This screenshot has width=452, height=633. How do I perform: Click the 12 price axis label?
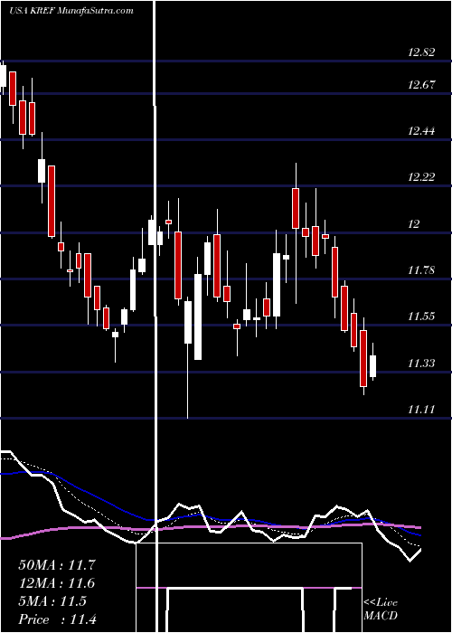tap(414, 223)
